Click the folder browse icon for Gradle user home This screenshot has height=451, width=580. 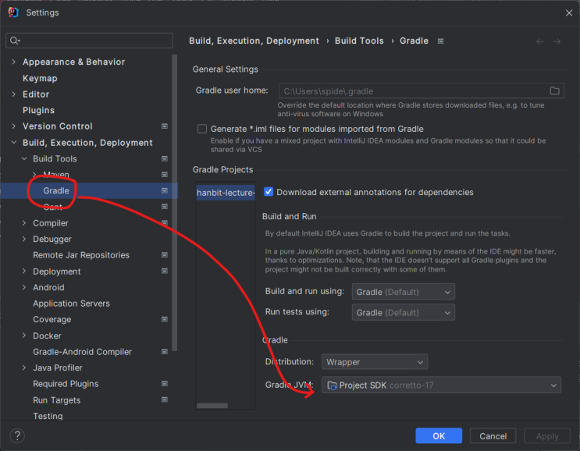[554, 91]
